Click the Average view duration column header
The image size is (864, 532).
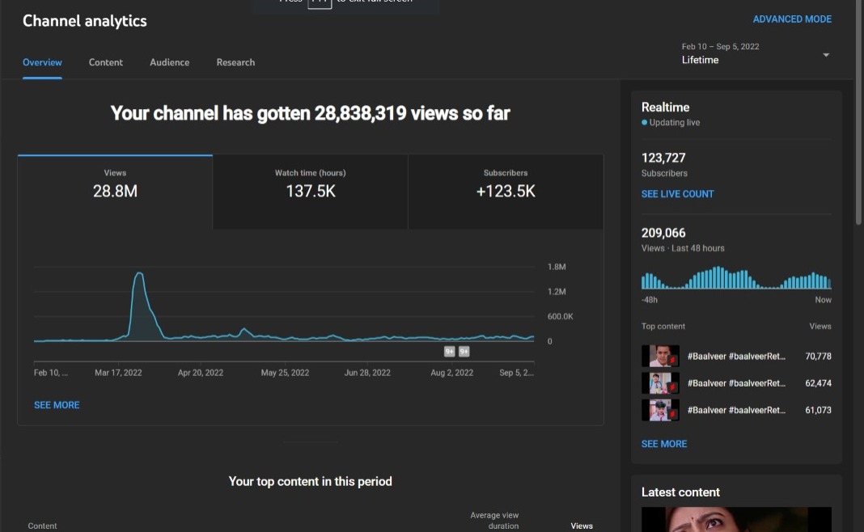(494, 521)
